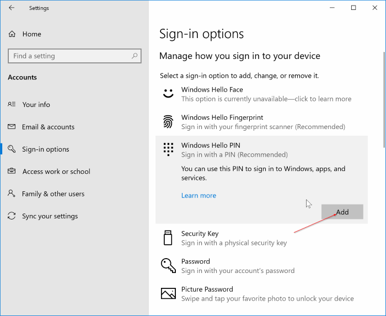
Task: Click the Password key icon
Action: 168,266
